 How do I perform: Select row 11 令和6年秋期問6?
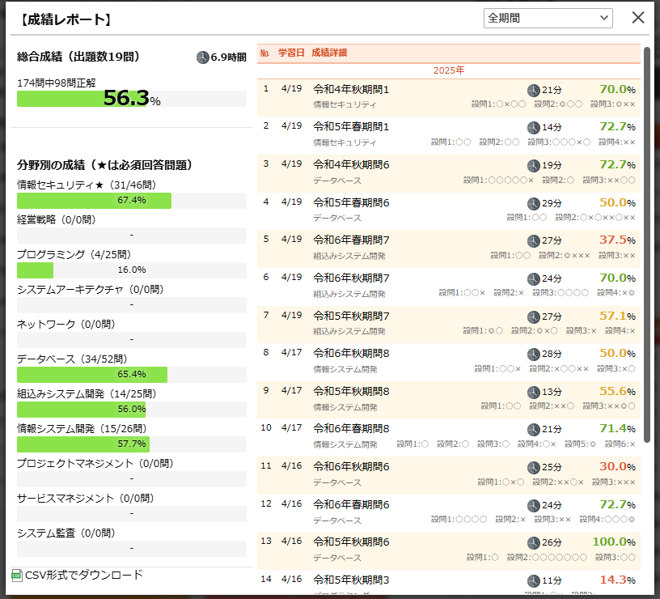coord(449,475)
